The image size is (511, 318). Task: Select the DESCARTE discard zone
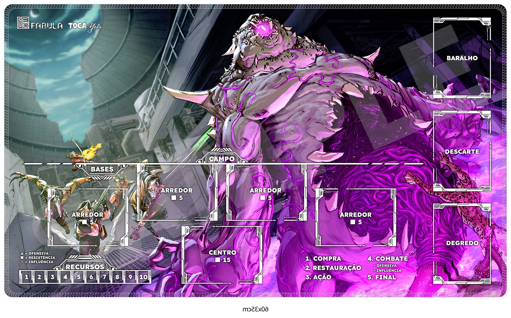point(462,151)
